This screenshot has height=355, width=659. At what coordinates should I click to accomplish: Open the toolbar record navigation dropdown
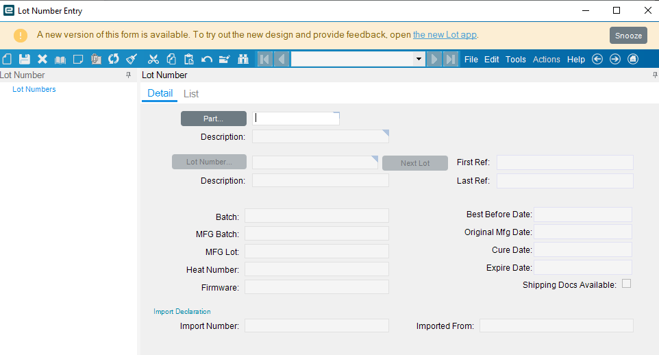tap(419, 60)
